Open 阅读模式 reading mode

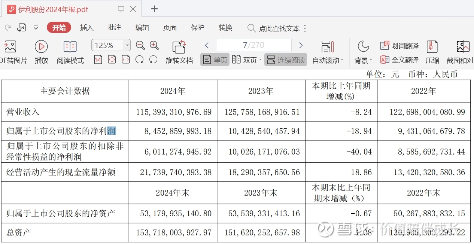coord(70,46)
